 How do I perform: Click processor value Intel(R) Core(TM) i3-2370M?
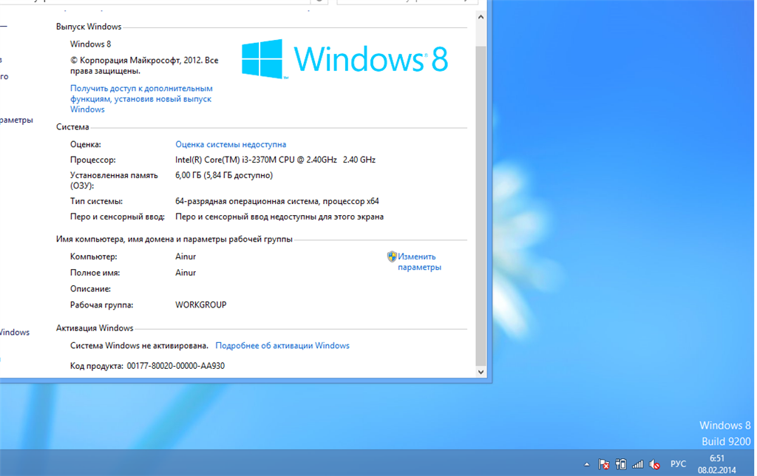coord(275,160)
